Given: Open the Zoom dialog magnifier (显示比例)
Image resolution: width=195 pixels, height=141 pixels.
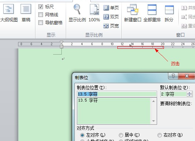Looking at the screenshot, I should (77, 13).
